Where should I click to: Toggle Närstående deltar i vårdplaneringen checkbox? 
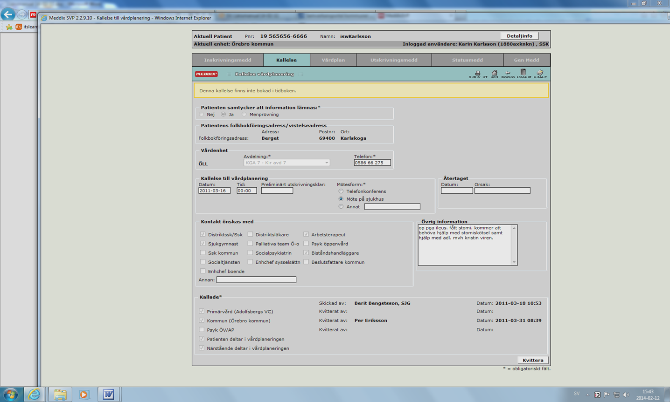coord(202,348)
